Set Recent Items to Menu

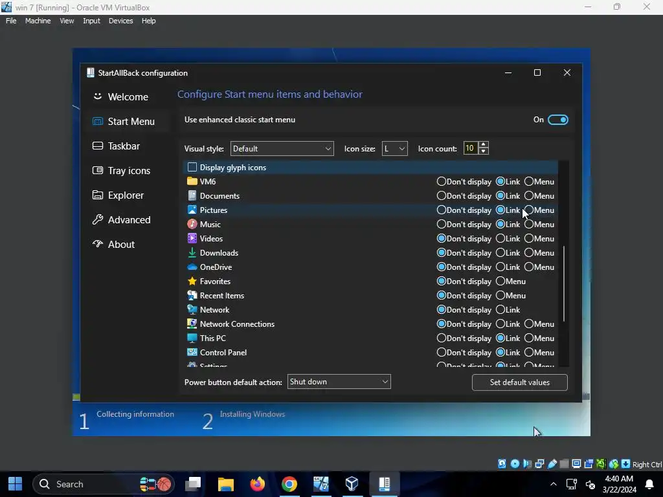tap(500, 295)
